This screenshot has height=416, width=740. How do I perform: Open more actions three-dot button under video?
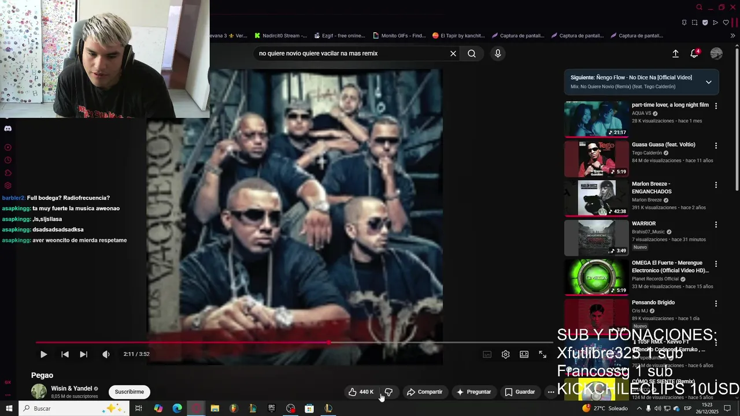[x=551, y=392]
